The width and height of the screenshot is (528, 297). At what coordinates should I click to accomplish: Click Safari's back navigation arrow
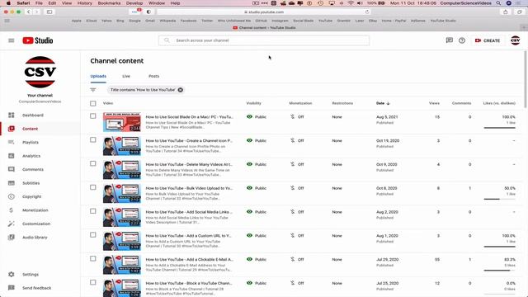29,12
